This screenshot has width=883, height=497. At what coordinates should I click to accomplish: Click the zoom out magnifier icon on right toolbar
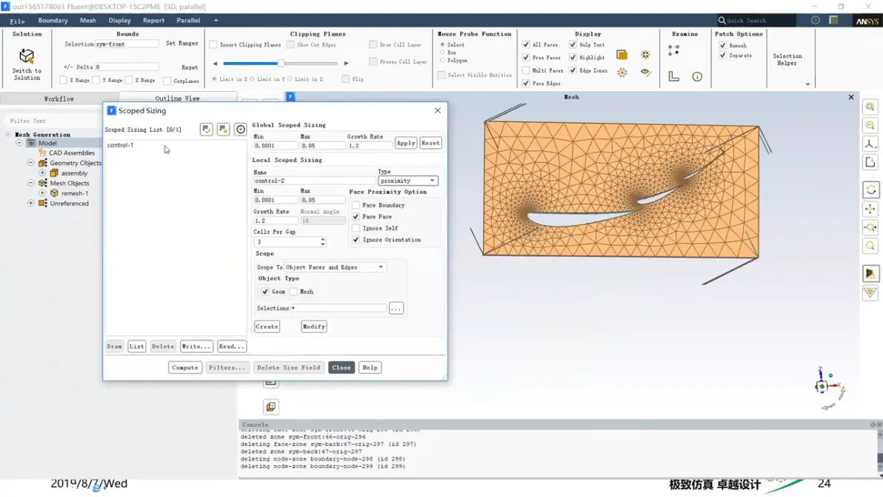870,125
